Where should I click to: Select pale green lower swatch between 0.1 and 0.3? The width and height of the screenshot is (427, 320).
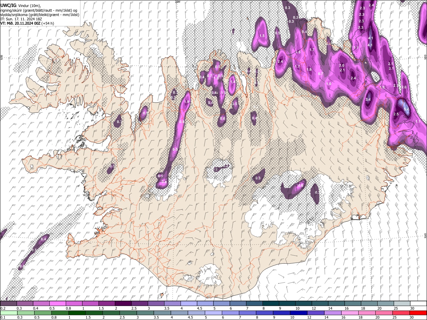[8, 313]
